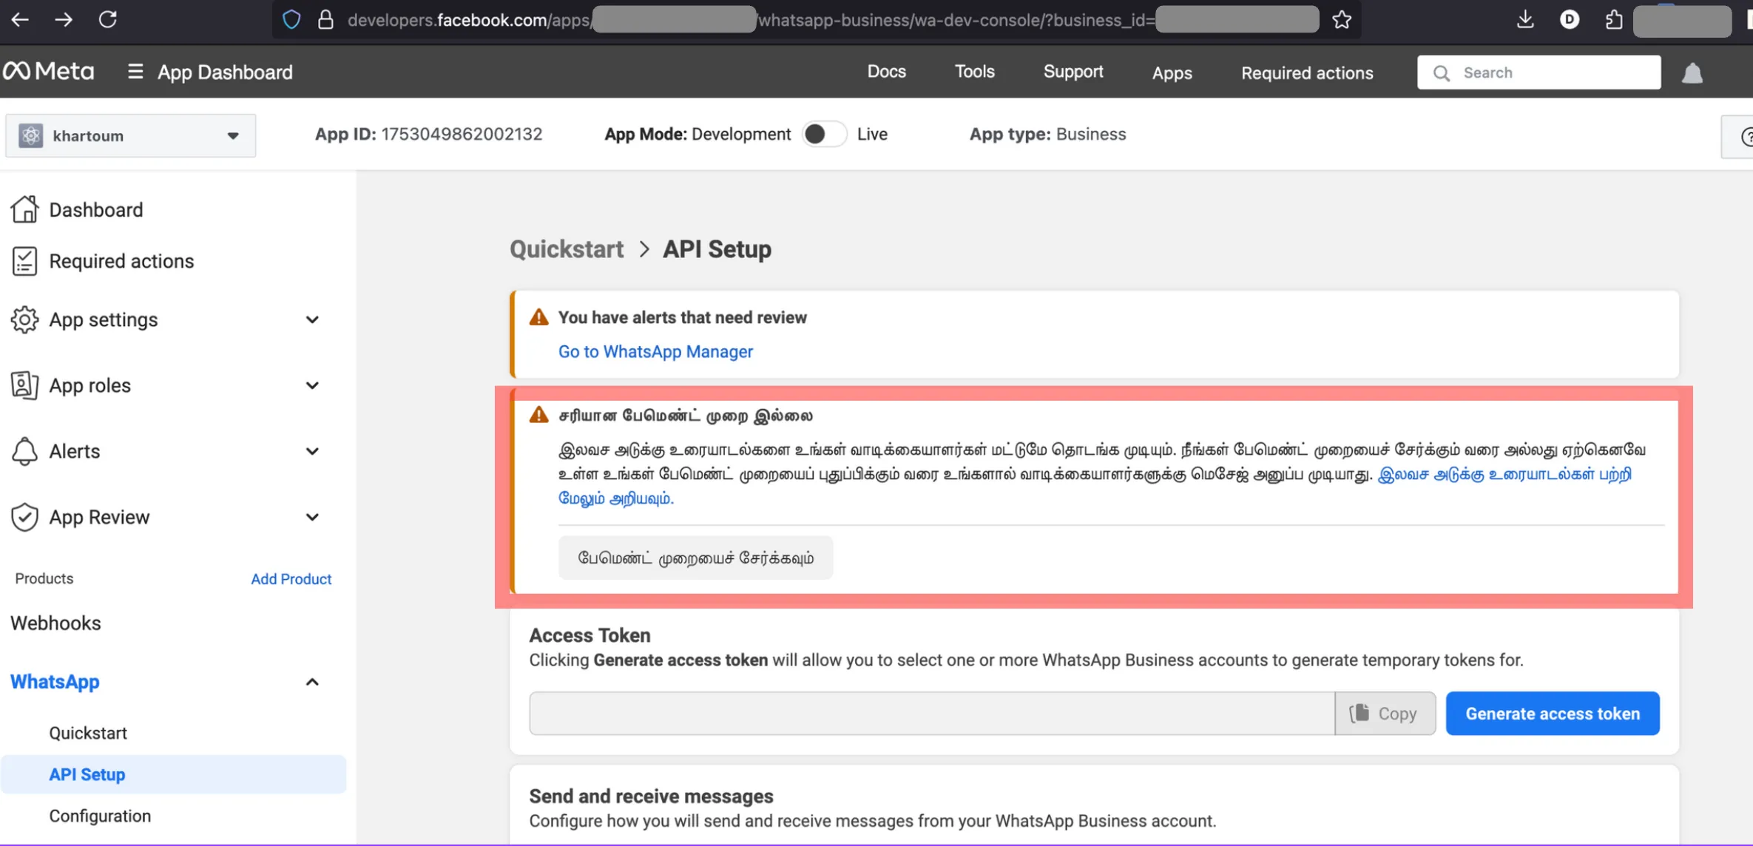
Task: Select API Setup in the sidebar
Action: [x=173, y=774]
